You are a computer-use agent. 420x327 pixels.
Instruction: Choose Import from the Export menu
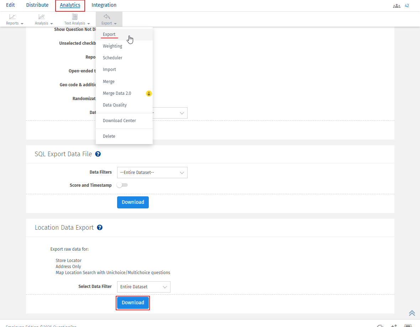coord(109,70)
